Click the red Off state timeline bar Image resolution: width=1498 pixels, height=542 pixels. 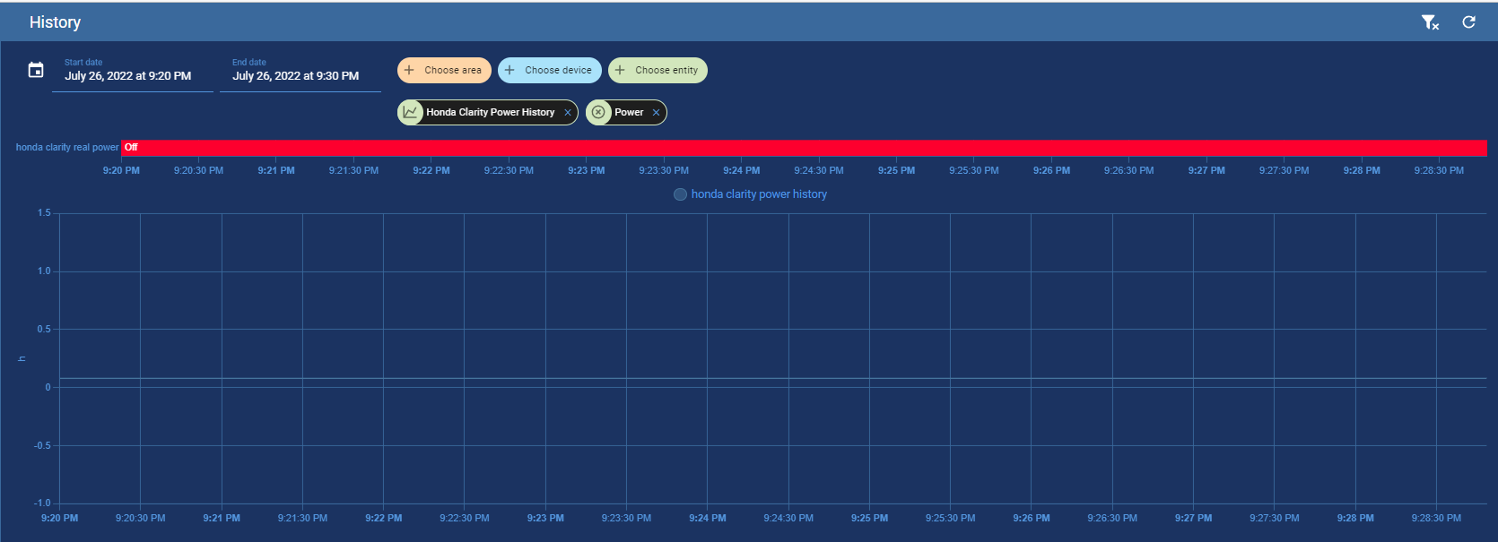[807, 148]
